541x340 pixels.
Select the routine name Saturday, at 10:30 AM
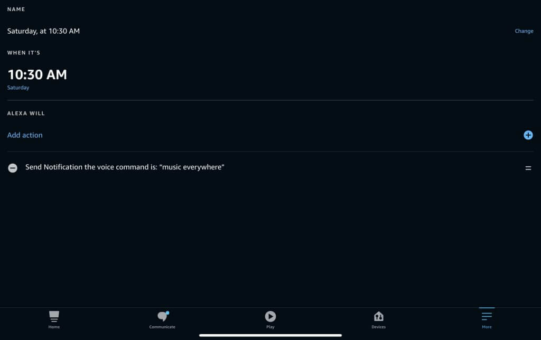(x=43, y=31)
